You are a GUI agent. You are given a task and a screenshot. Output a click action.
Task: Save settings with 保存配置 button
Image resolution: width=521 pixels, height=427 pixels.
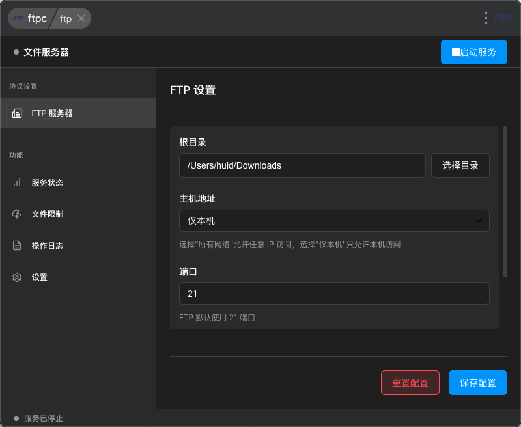pos(478,383)
